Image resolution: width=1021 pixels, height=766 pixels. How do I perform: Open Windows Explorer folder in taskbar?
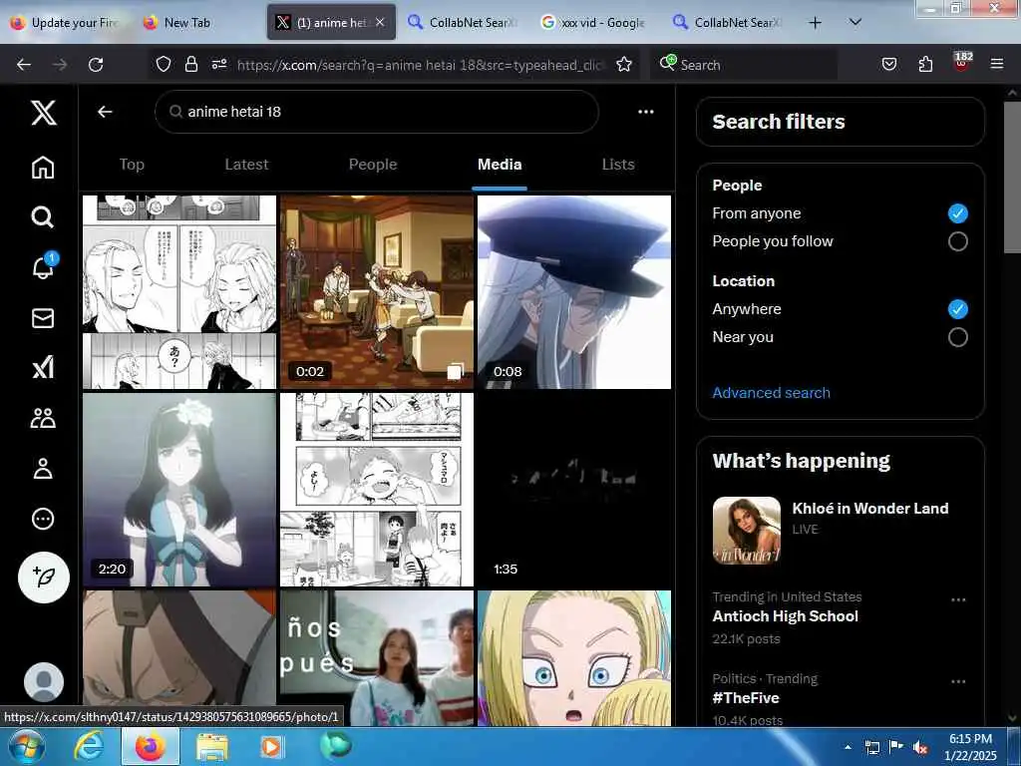211,747
